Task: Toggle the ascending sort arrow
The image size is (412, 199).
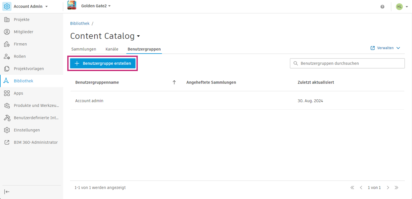Action: (x=174, y=82)
